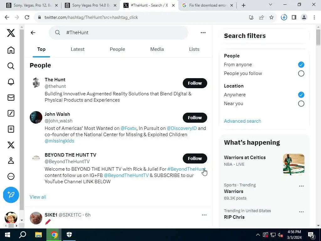Select Anywhere location radio option

tap(301, 95)
